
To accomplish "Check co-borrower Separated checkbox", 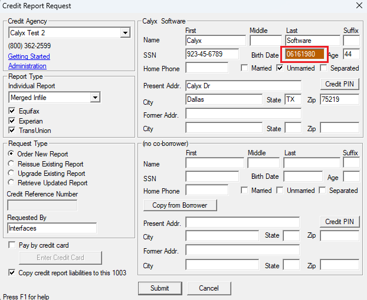I will (323, 190).
